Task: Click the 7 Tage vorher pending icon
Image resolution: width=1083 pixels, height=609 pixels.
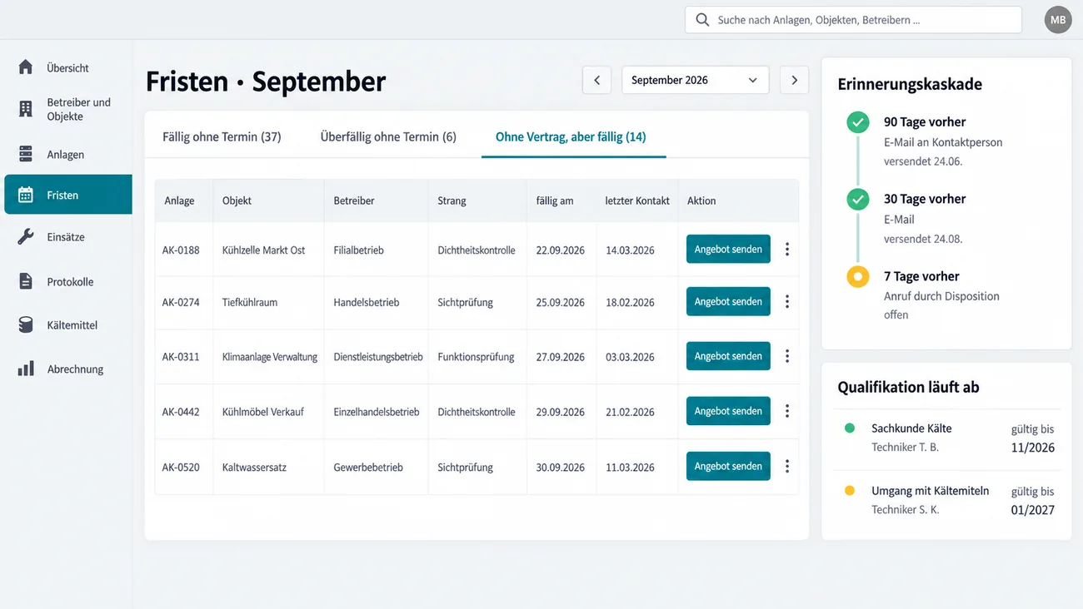Action: [858, 277]
